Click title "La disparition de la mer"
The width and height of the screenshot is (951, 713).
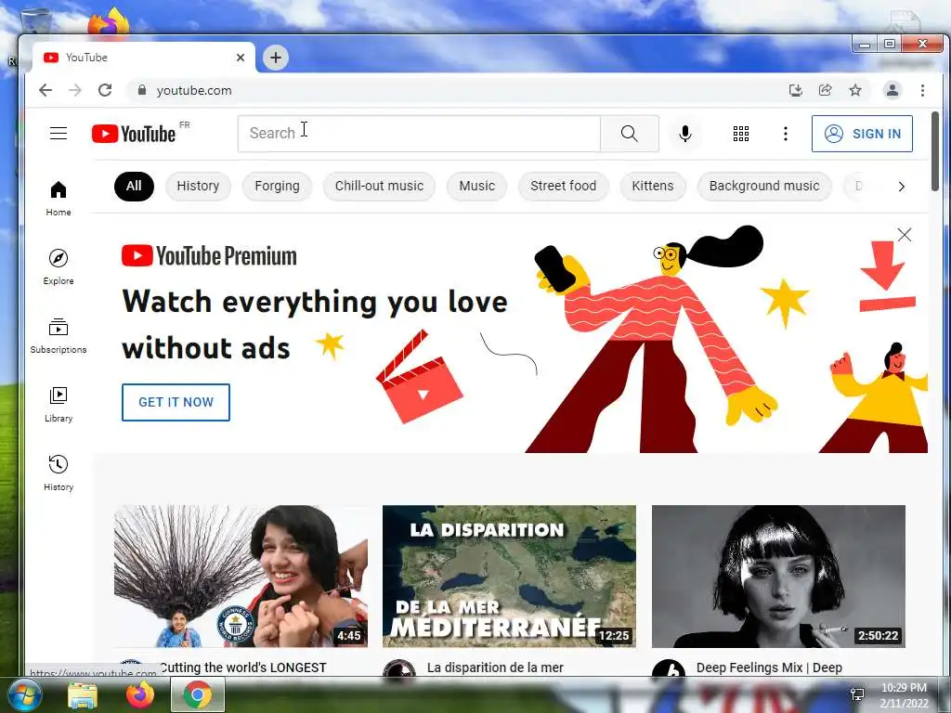pyautogui.click(x=495, y=668)
